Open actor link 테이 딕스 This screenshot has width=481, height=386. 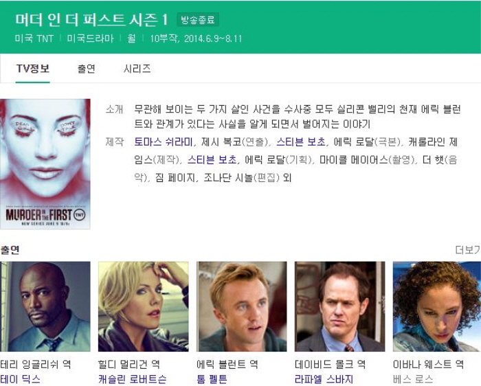pyautogui.click(x=20, y=379)
